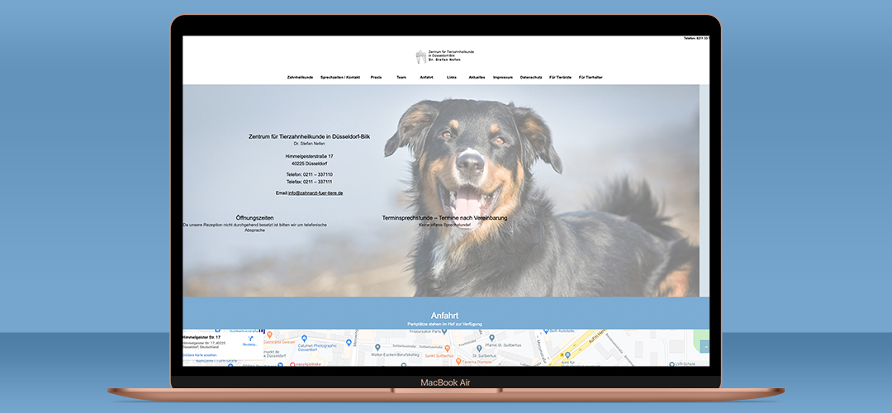Click the Taverna Olympia restaurant marker
The height and width of the screenshot is (413, 892).
coord(459,362)
